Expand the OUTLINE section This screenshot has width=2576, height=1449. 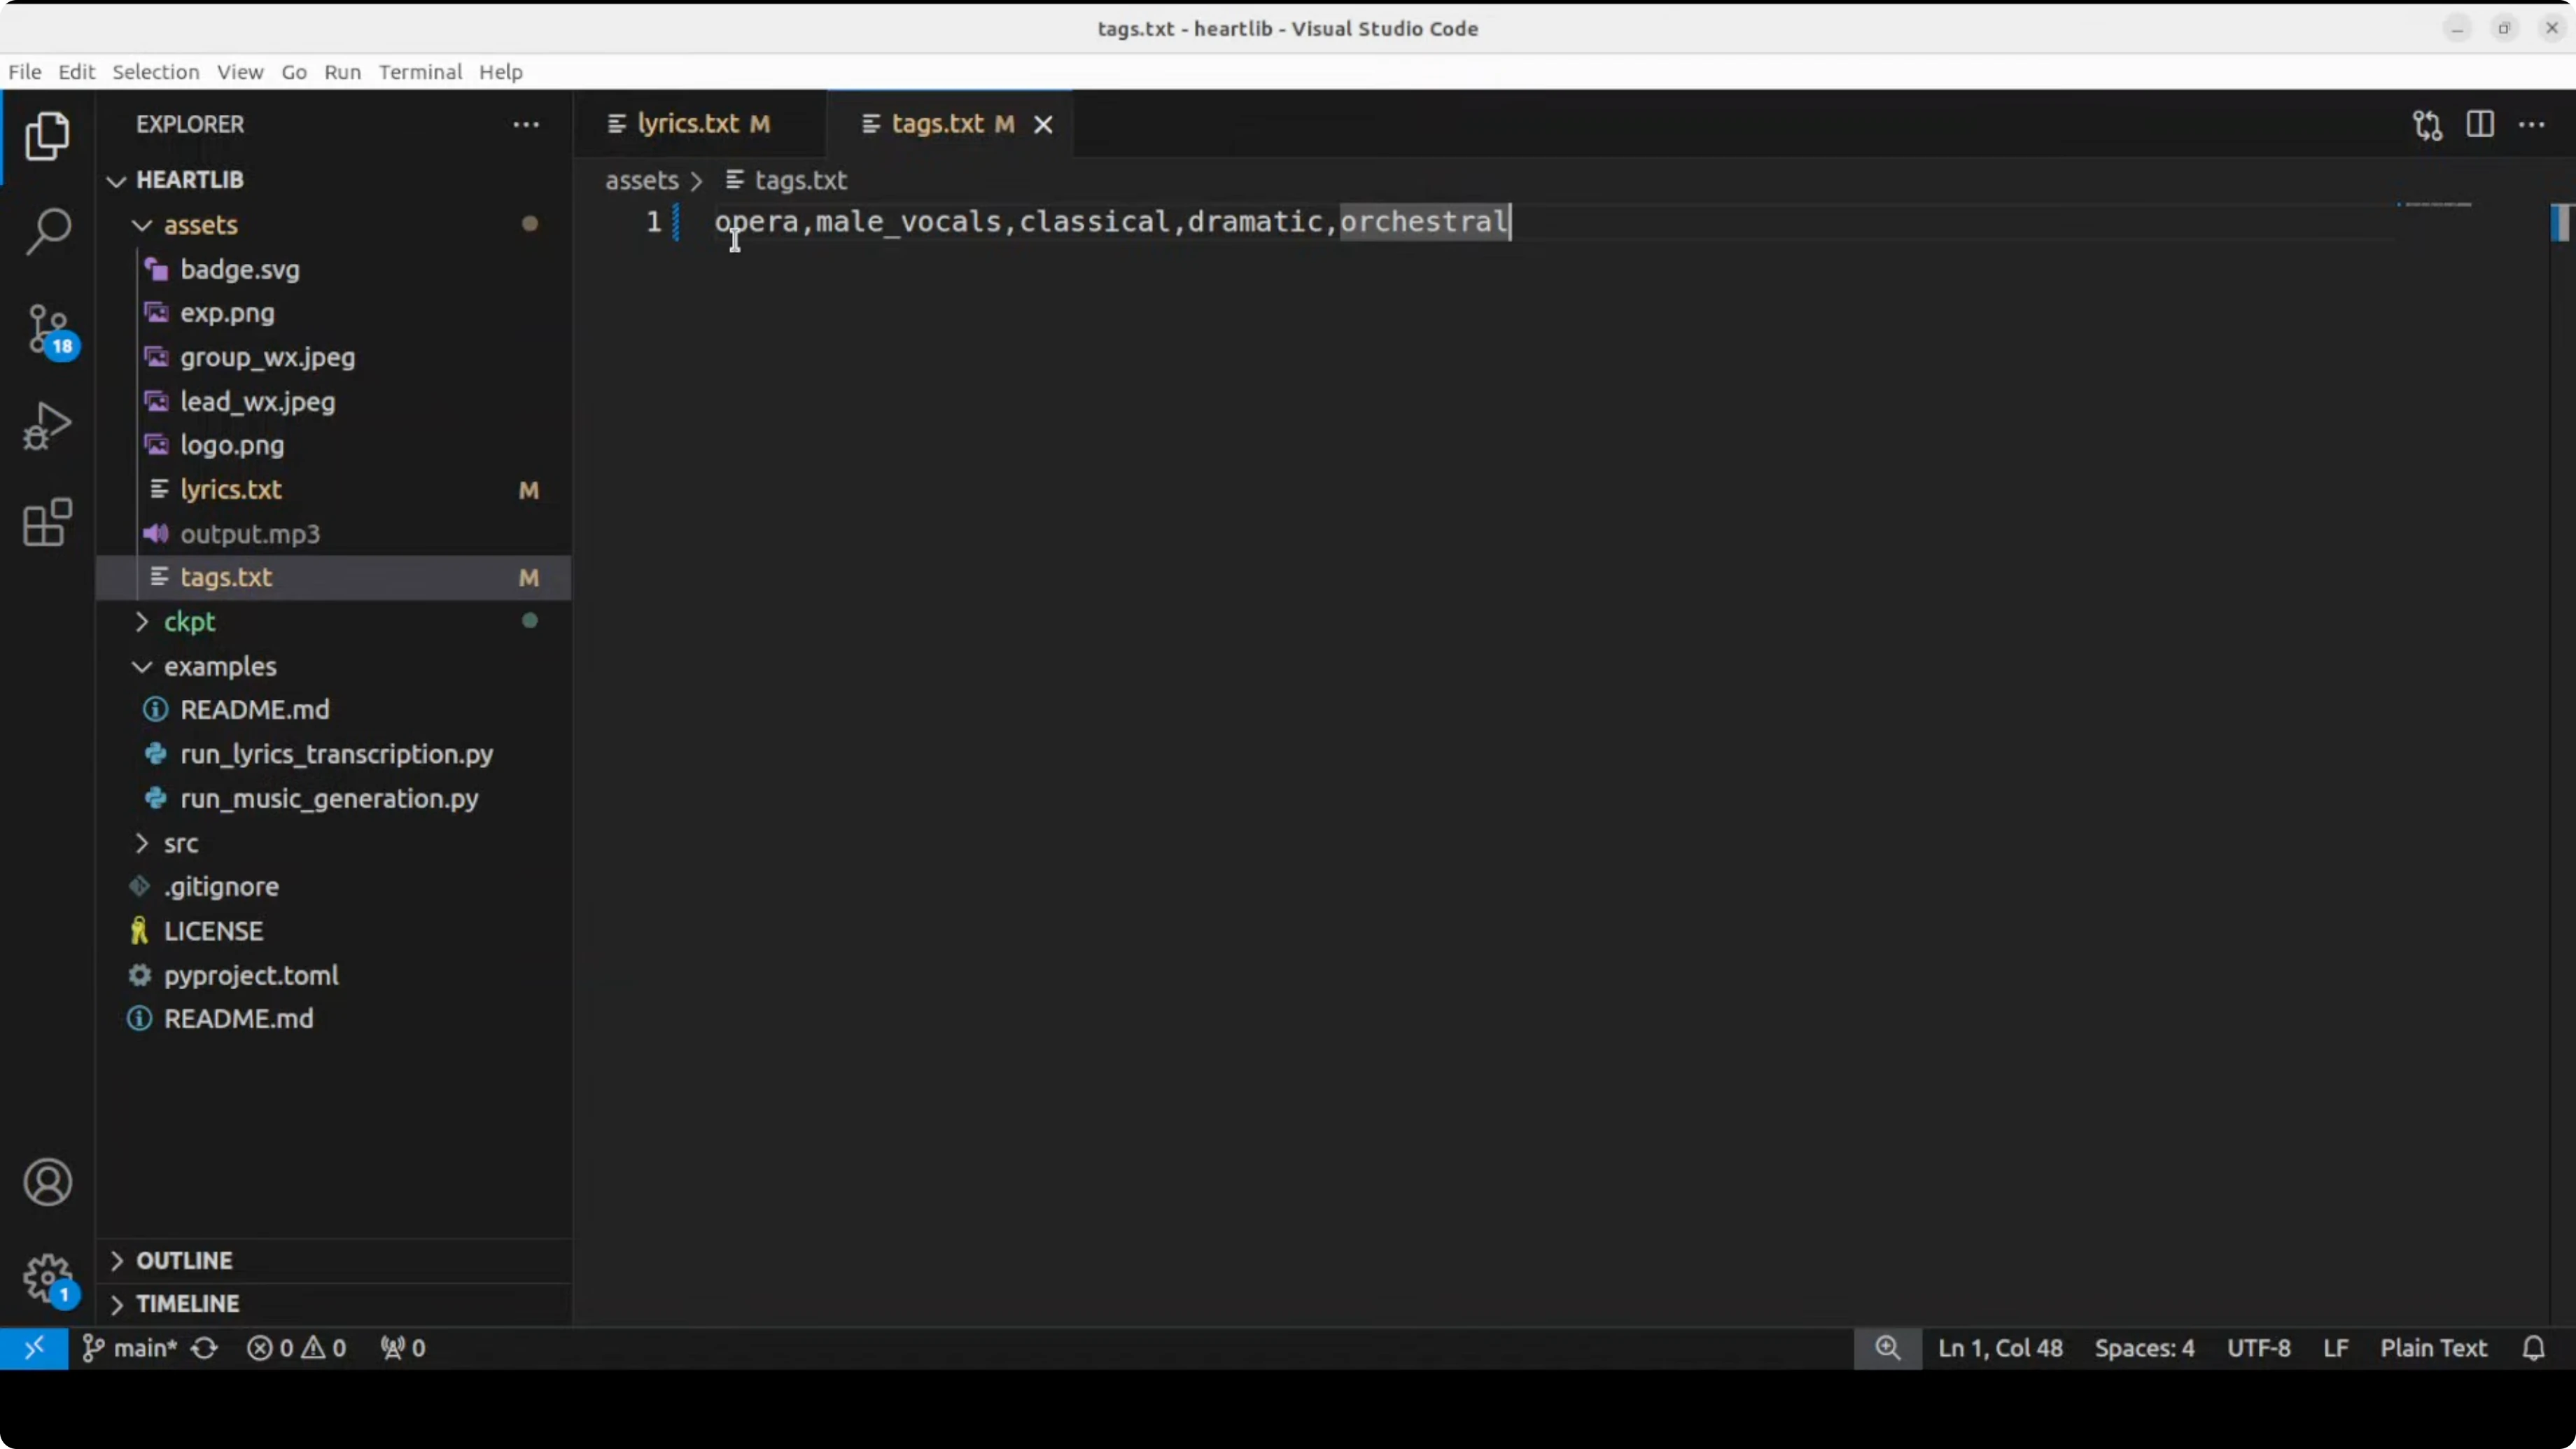(x=184, y=1260)
